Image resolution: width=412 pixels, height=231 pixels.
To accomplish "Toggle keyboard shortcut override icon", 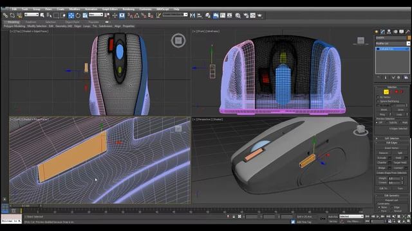I will tap(122, 15).
